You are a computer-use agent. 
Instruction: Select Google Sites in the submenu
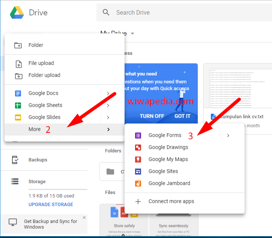tap(185, 171)
